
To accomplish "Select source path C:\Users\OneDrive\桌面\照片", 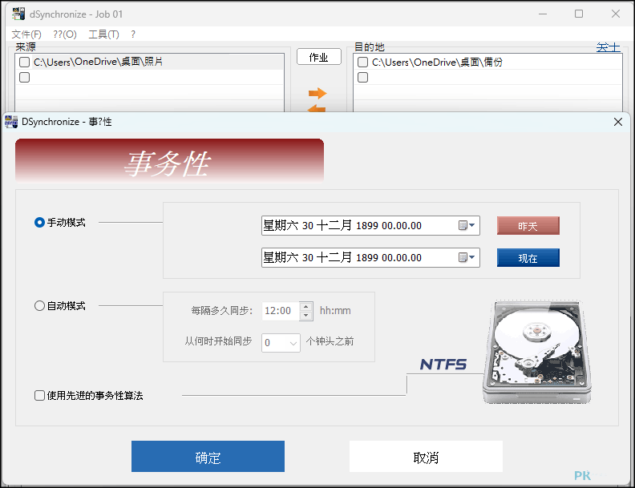I will coord(98,62).
